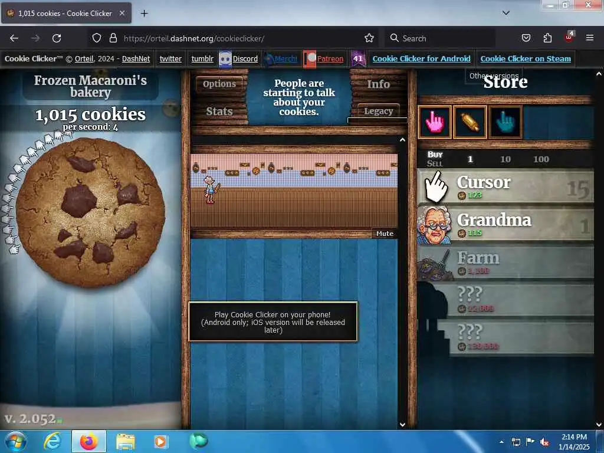This screenshot has height=453, width=604.
Task: Select the ??? building costing 130,000
Action: (505, 339)
